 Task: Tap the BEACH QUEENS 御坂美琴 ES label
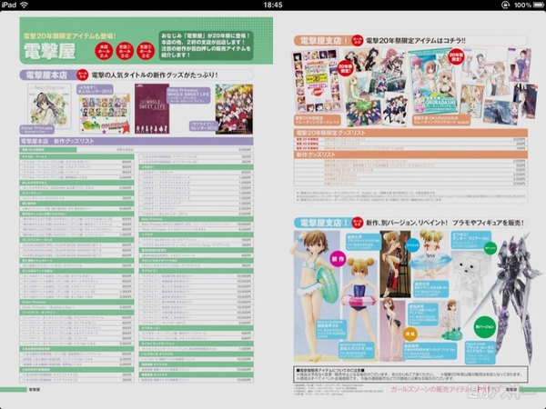(x=329, y=329)
